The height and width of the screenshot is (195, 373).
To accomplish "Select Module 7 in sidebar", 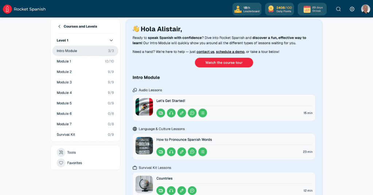I will click(x=85, y=124).
